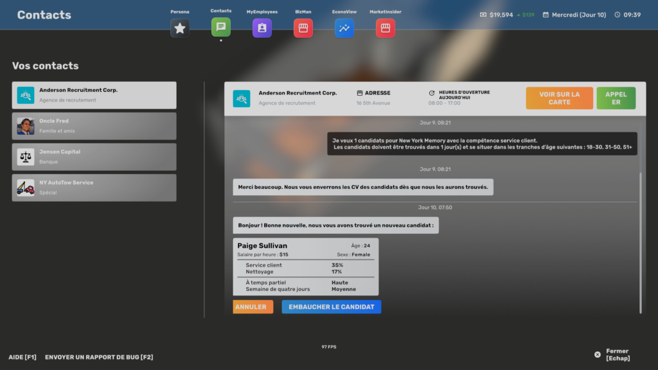Open the EconoView chart icon
Viewport: 658px width, 370px height.
(344, 28)
